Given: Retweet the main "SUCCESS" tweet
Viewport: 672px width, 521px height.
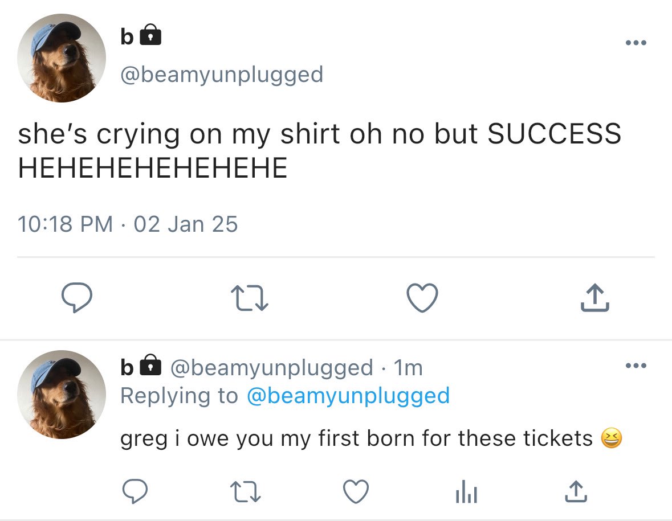Looking at the screenshot, I should click(x=250, y=298).
